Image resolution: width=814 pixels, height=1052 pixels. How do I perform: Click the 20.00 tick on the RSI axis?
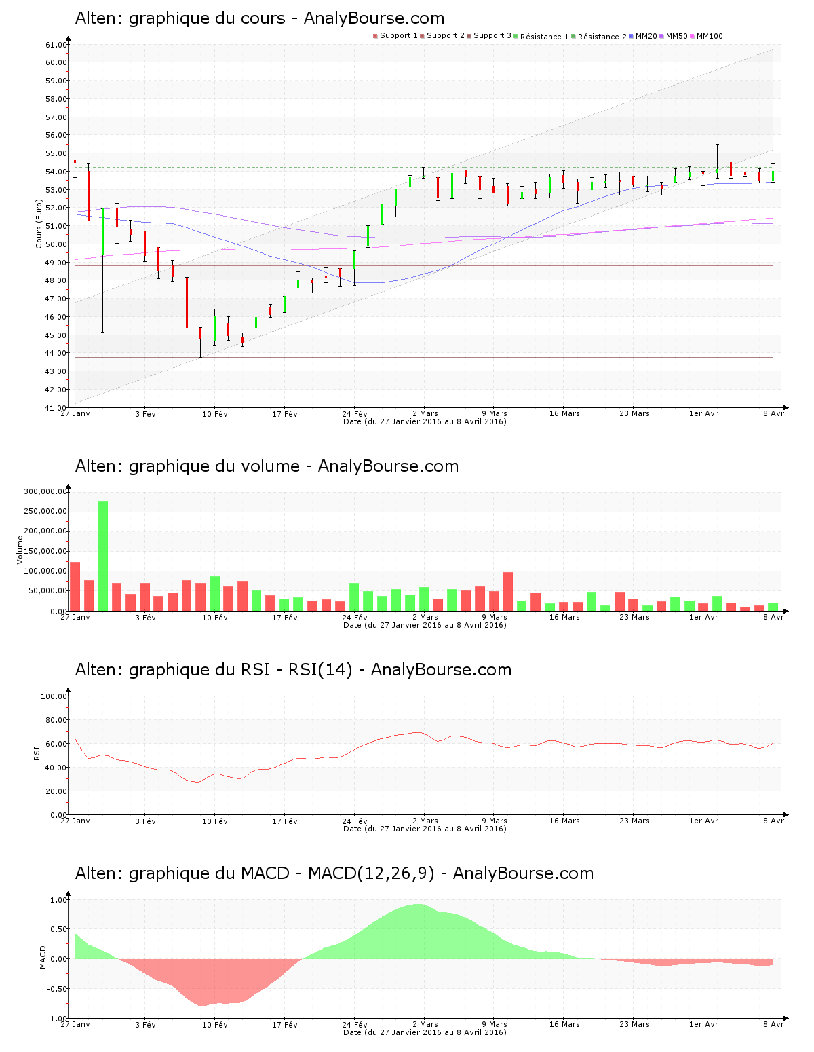point(56,791)
